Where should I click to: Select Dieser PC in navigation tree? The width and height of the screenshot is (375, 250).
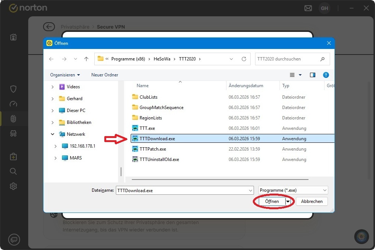coord(76,111)
